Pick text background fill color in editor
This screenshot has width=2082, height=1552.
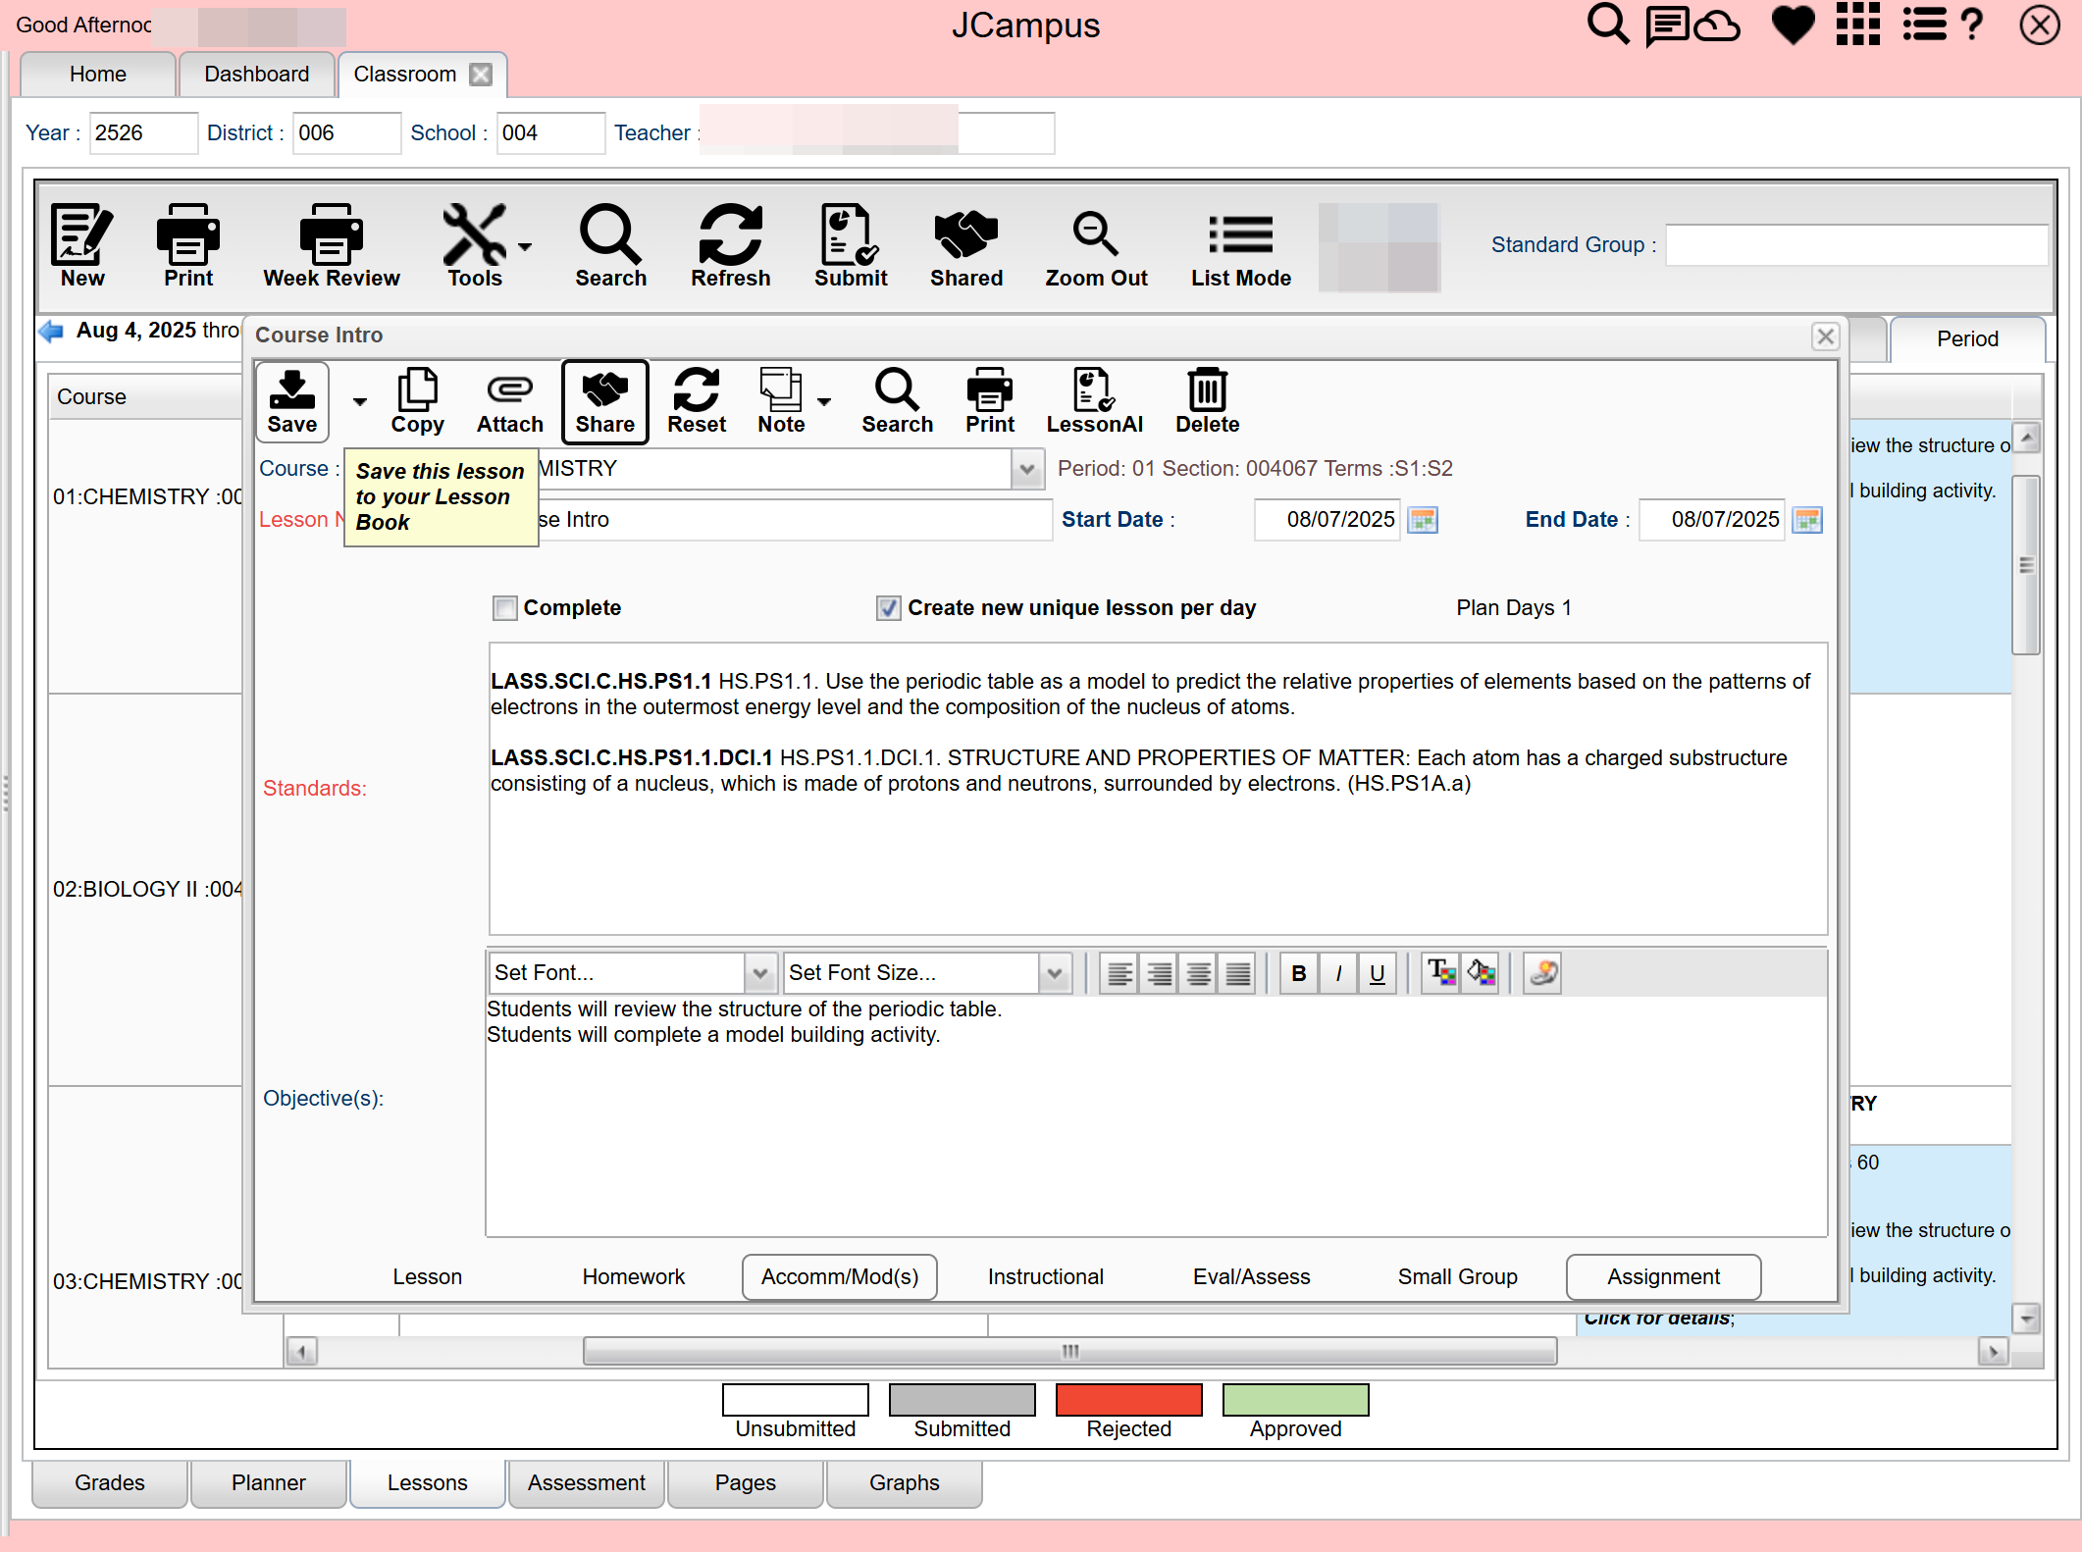coord(1481,973)
